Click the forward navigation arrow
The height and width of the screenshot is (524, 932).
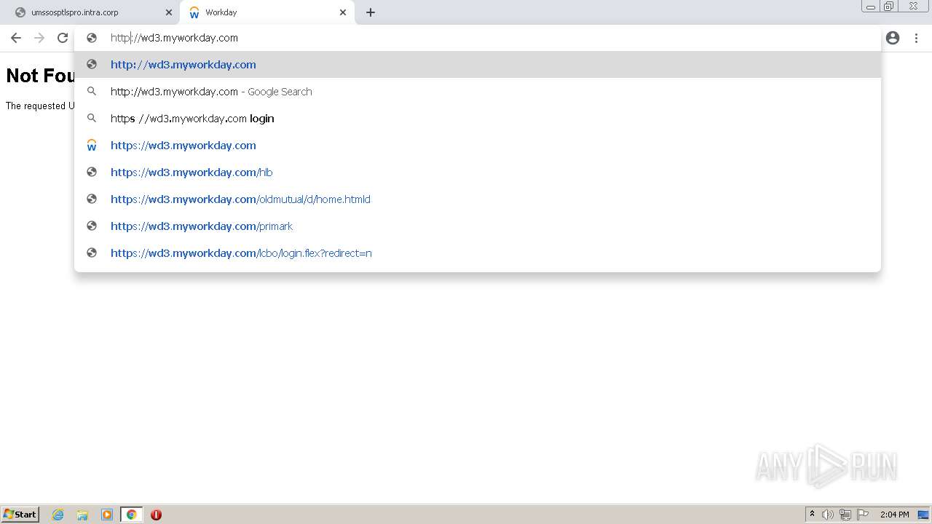[39, 38]
